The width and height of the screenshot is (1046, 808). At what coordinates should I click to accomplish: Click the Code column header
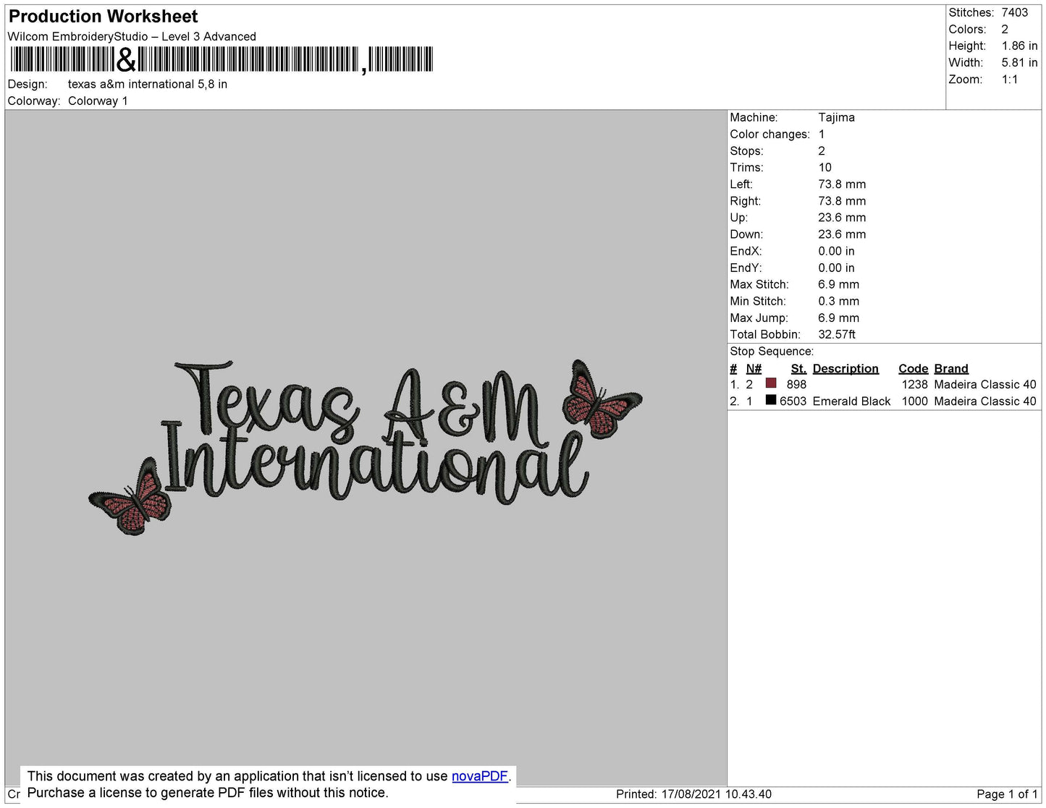coord(913,368)
